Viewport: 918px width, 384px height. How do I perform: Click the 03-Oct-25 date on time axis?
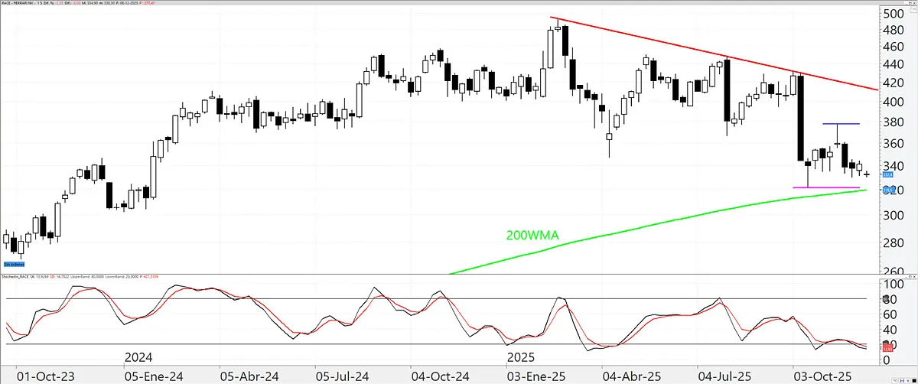[821, 376]
